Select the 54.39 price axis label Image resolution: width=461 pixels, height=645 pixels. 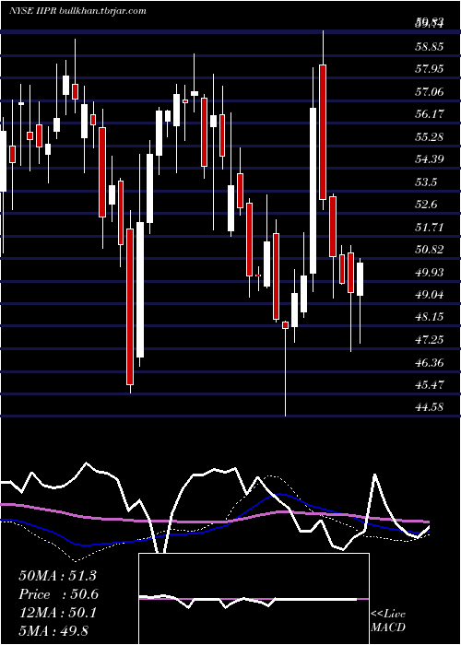pos(430,158)
